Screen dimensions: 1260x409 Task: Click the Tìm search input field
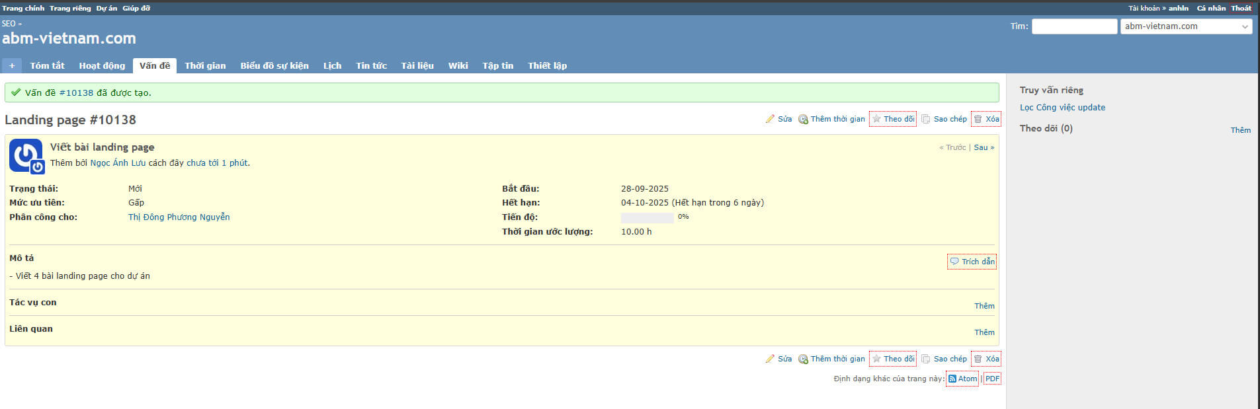coord(1073,26)
